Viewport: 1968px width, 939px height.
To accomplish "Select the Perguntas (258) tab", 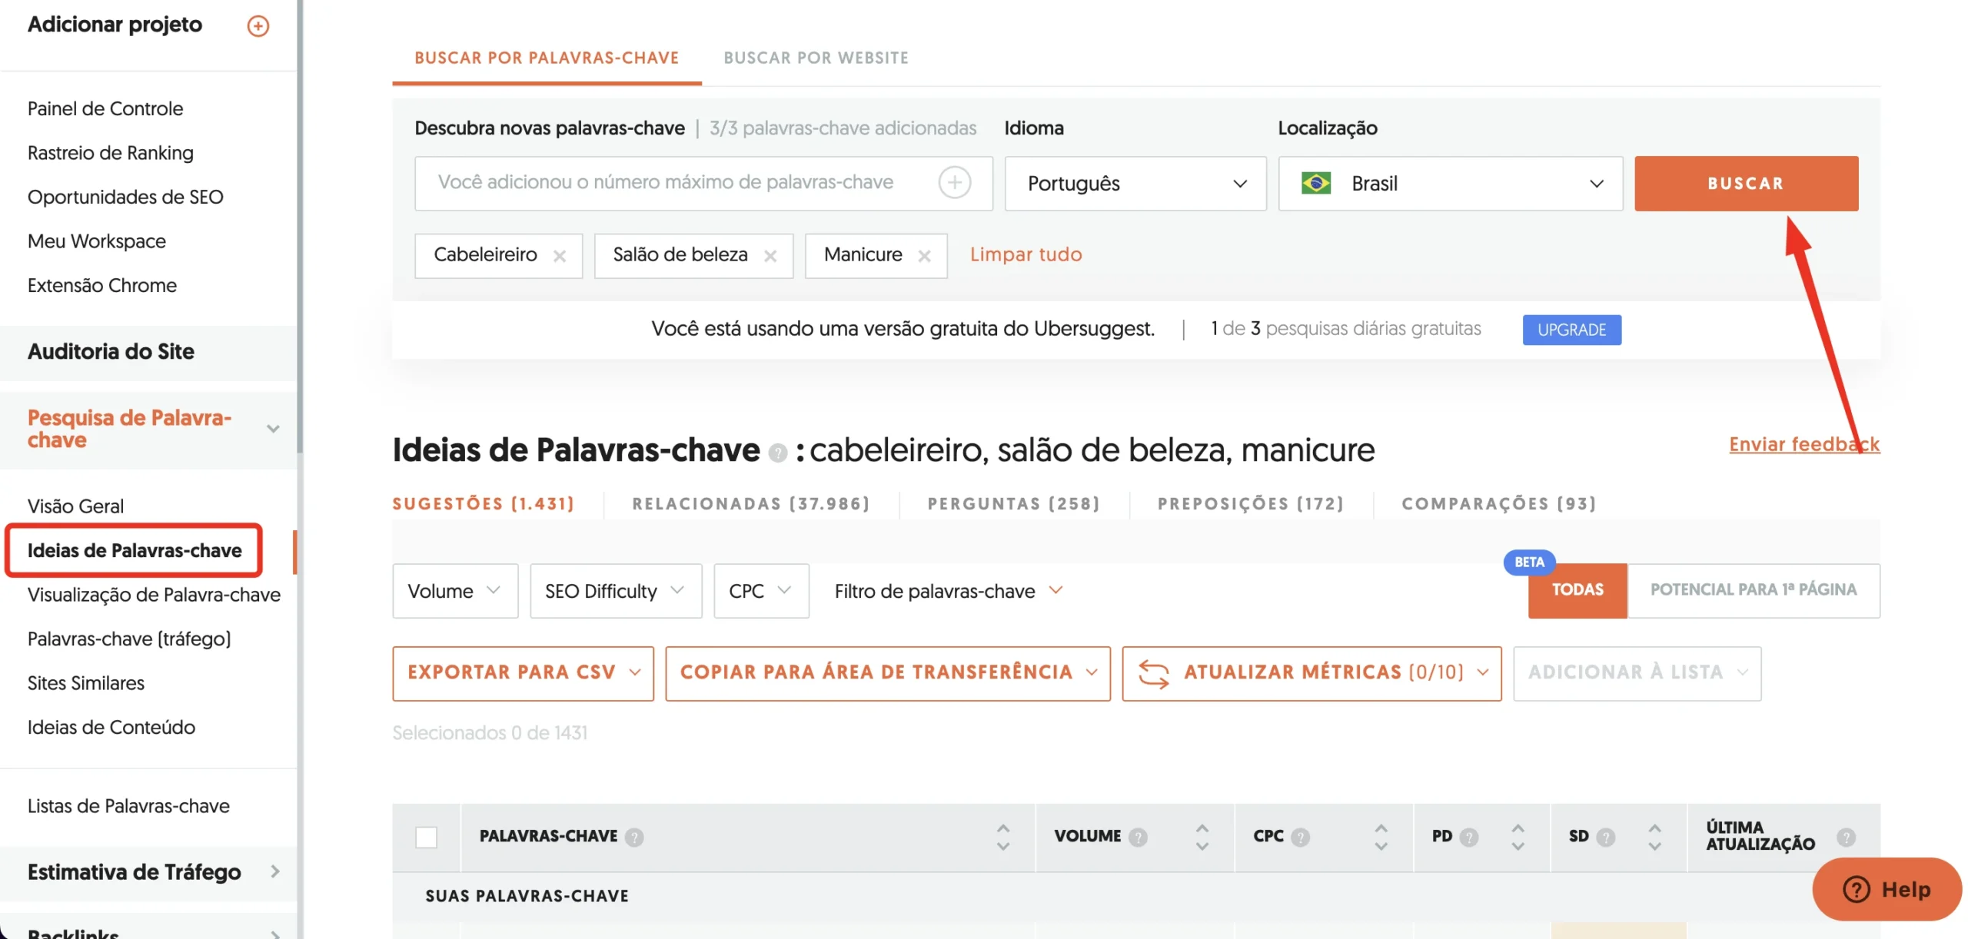I will click(1012, 503).
